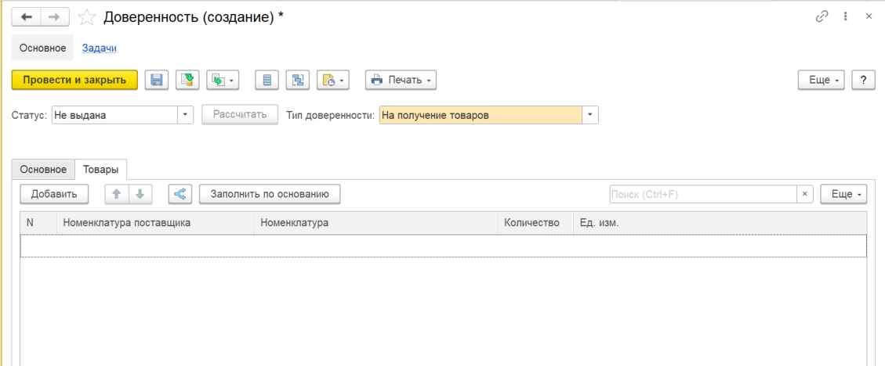Open the Задачи link
This screenshot has width=885, height=366.
[x=100, y=48]
